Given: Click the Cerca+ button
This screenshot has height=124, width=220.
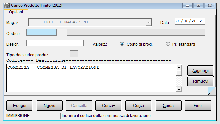Looking at the screenshot, I should click(x=109, y=106).
